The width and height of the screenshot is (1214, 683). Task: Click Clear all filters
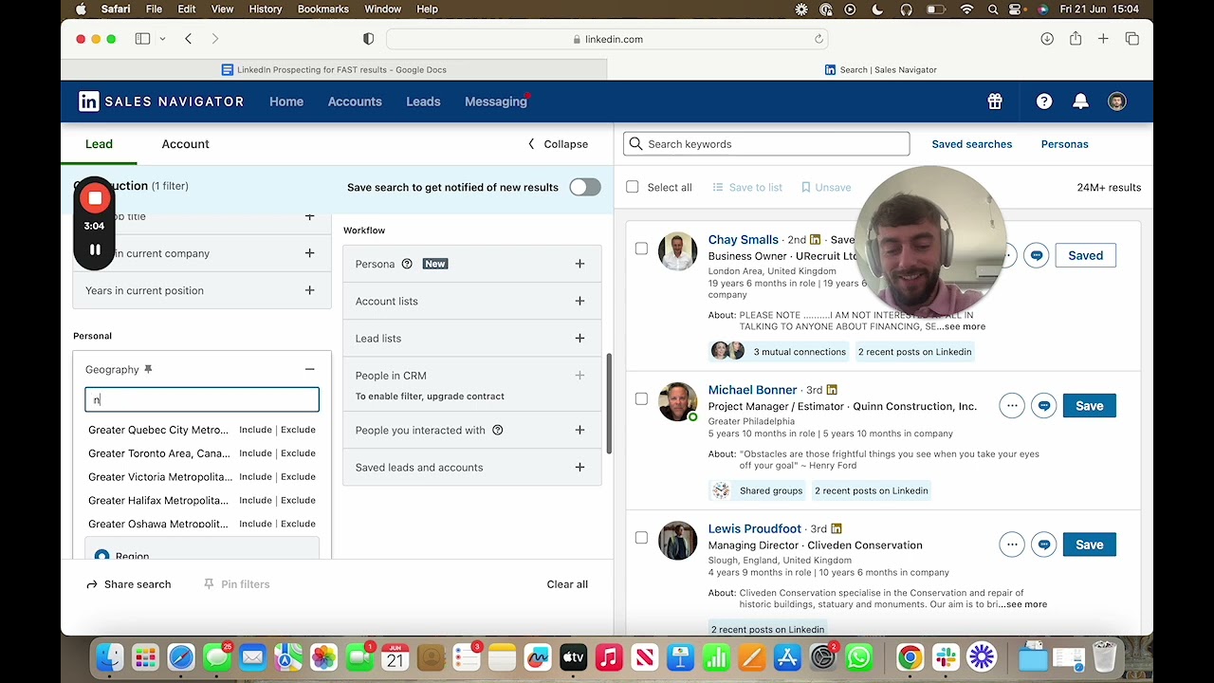(567, 584)
